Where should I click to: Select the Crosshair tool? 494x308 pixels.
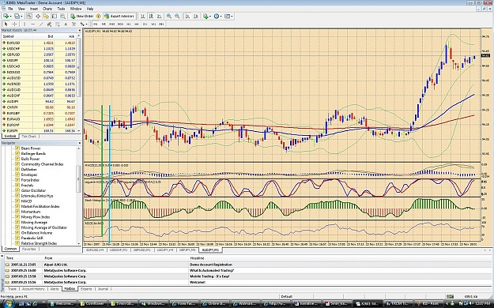14,24
